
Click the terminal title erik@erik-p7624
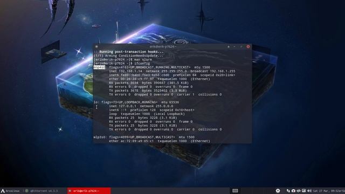click(163, 47)
